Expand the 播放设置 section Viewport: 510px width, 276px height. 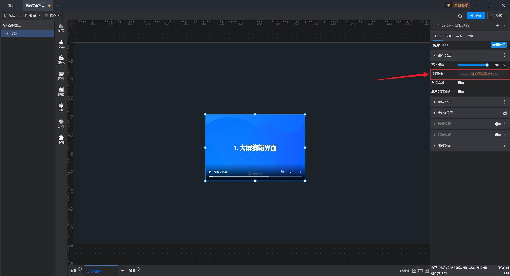pyautogui.click(x=435, y=102)
